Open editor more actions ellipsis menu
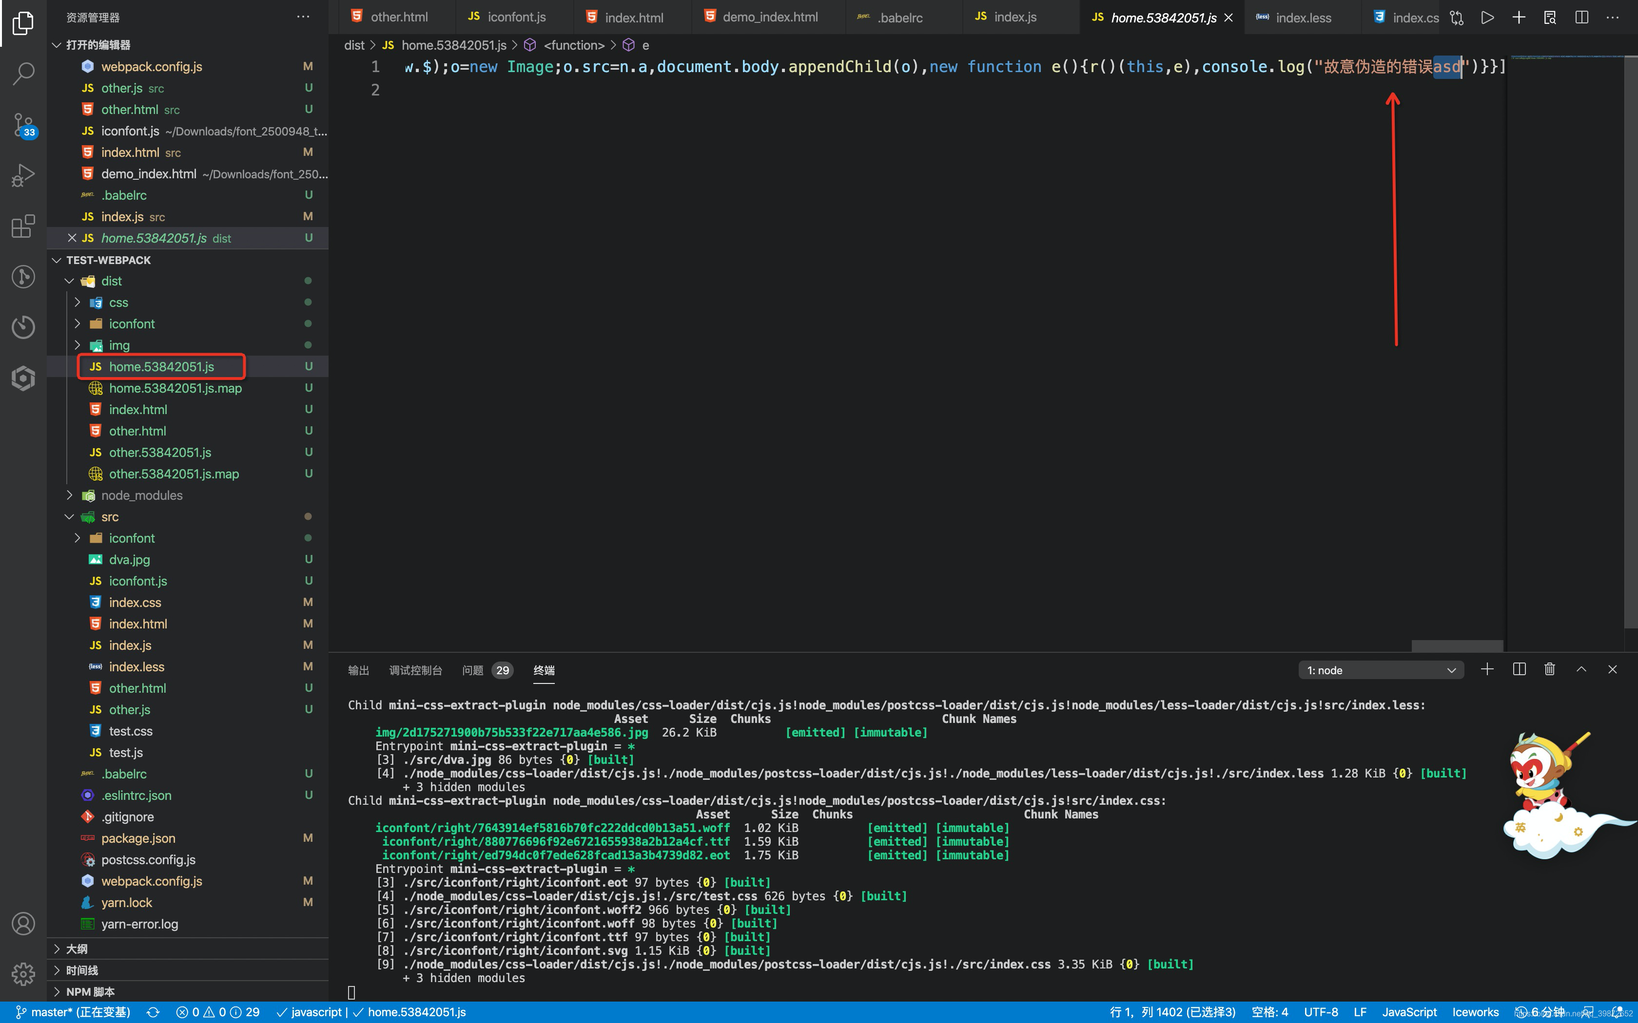 [x=1613, y=18]
